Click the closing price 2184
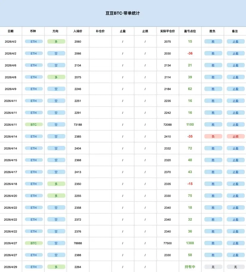 coord(168,89)
